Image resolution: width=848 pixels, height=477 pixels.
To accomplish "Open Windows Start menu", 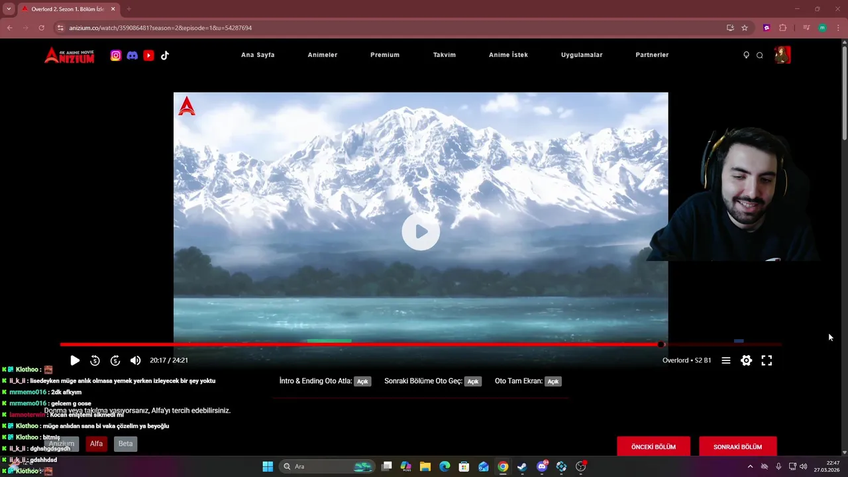I will click(x=268, y=466).
